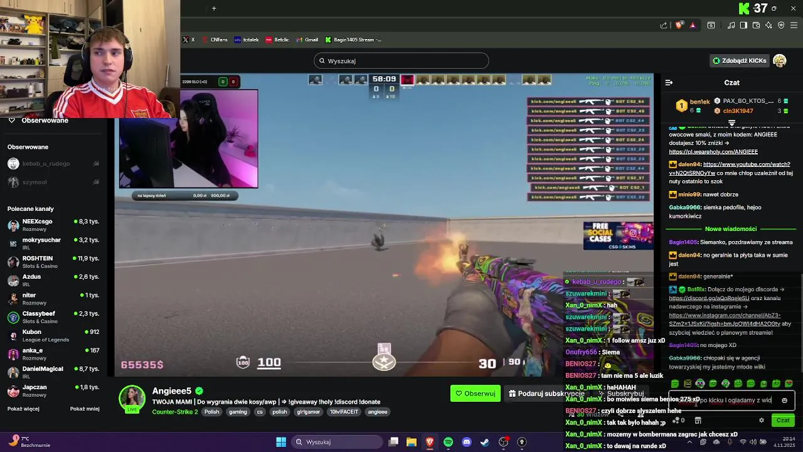The width and height of the screenshot is (803, 452).
Task: Open the browser music playlist icon
Action: 731,25
